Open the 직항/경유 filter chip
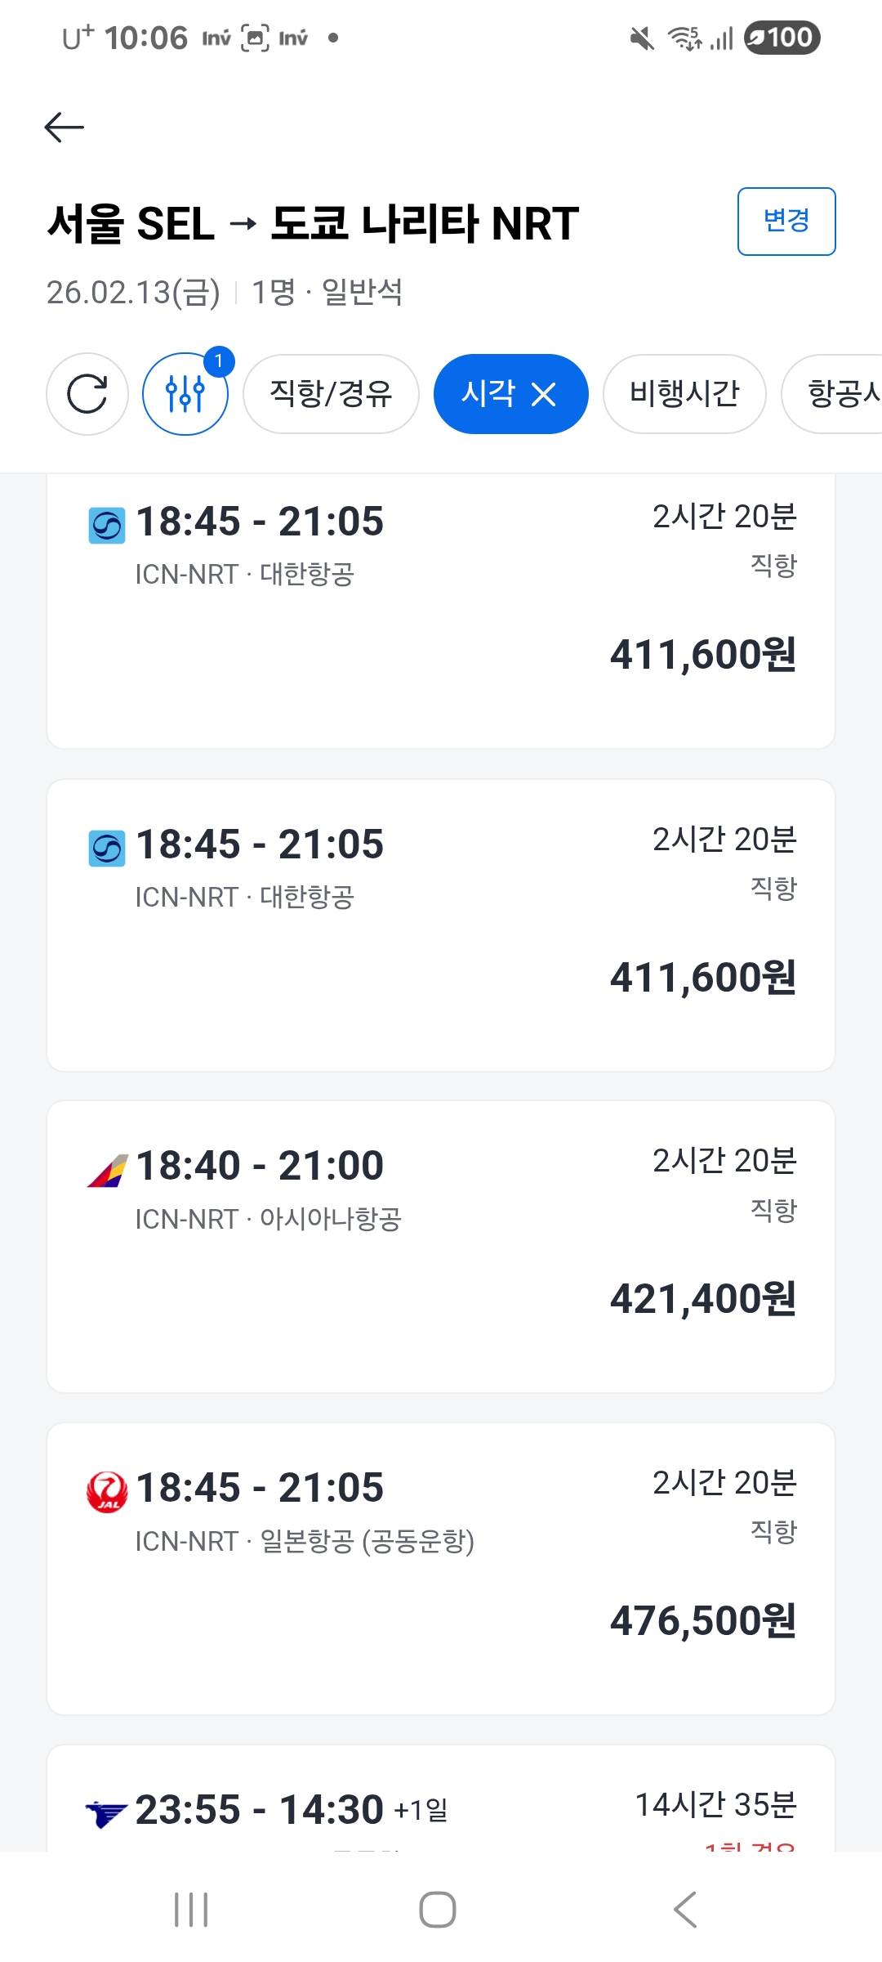 (331, 394)
